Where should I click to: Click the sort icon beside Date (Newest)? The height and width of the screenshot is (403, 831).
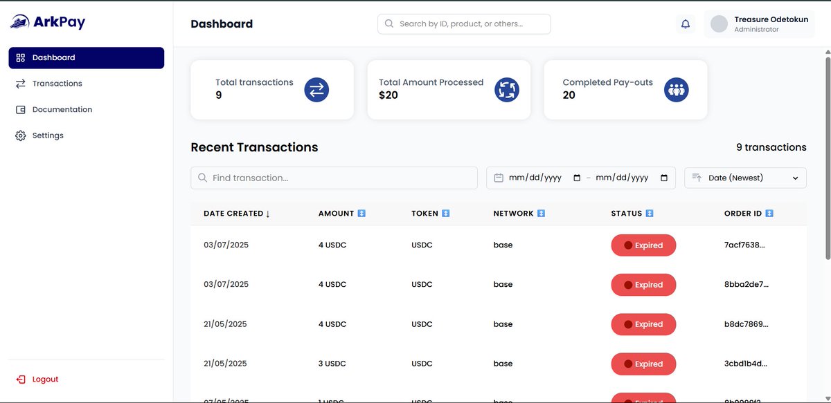click(697, 178)
